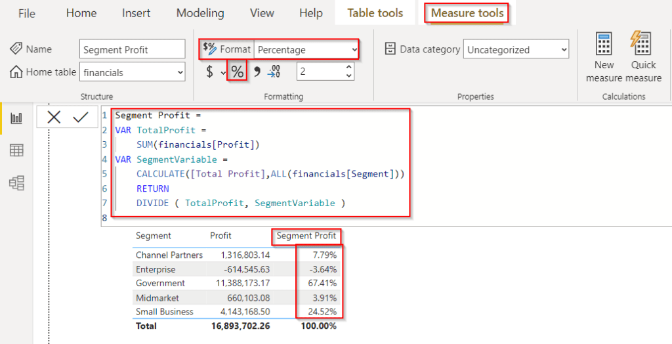Open the Help tab

point(310,13)
